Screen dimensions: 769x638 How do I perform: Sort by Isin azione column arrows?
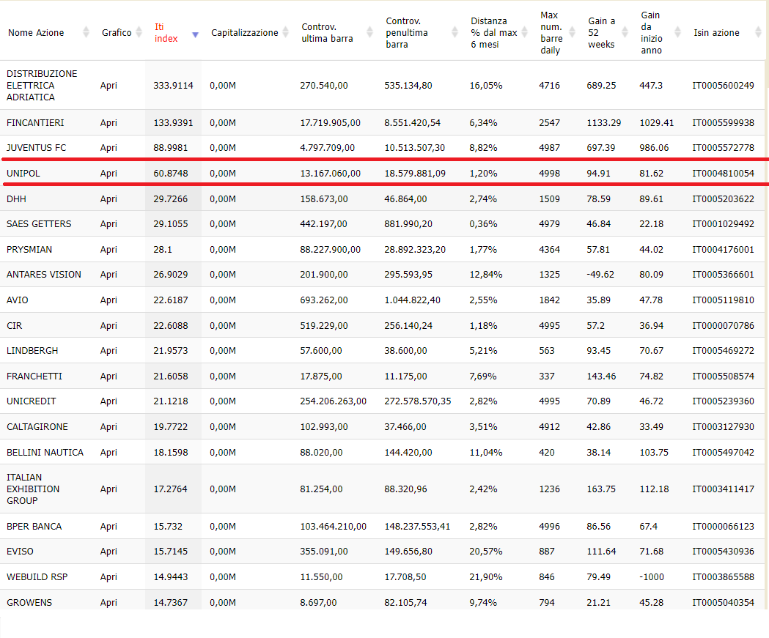758,32
